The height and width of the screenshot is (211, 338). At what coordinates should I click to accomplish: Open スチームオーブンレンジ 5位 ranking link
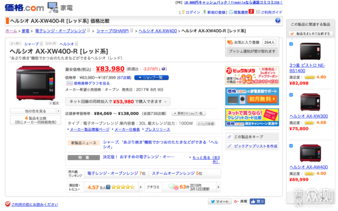(177, 173)
